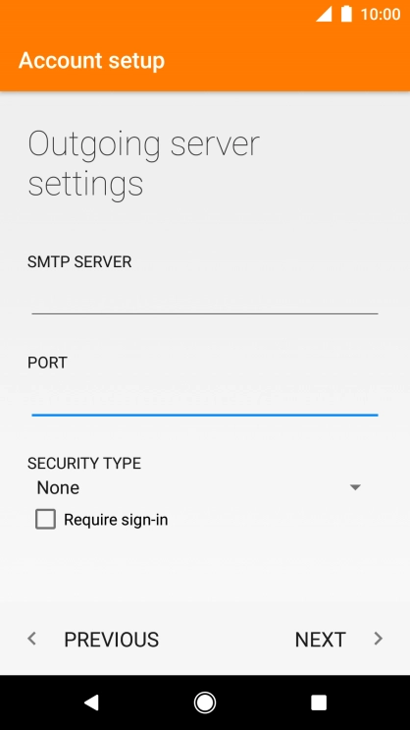Tap the Require sign-in label text
The image size is (410, 730).
116,520
